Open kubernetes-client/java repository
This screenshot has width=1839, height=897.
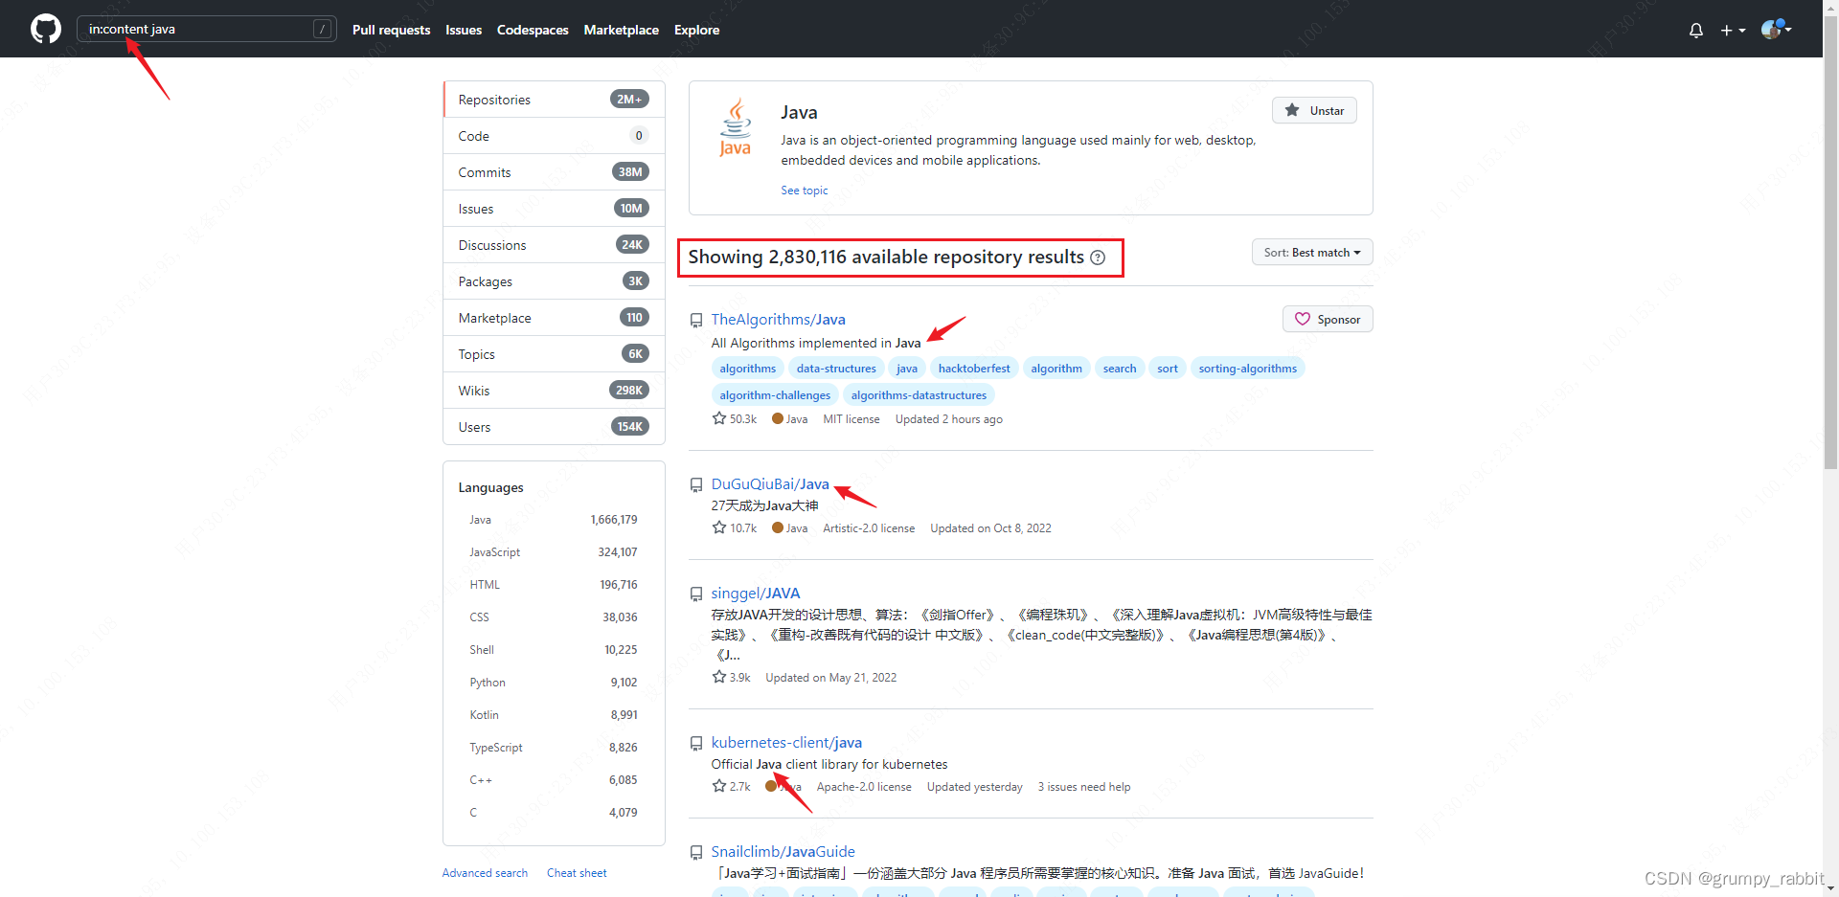(x=786, y=743)
